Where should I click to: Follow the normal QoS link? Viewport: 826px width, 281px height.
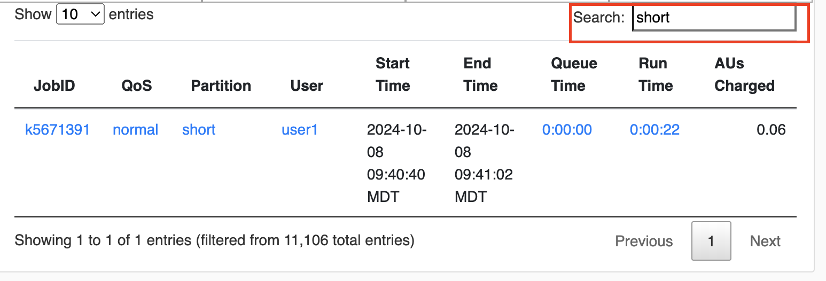point(135,130)
